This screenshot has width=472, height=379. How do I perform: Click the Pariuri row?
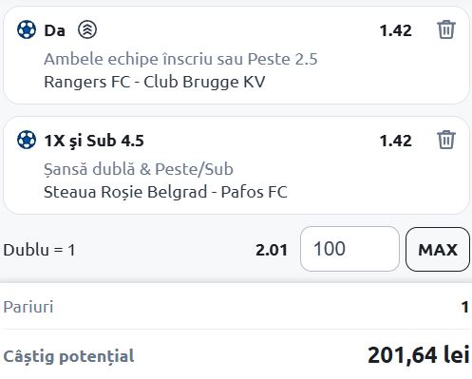[x=236, y=307]
